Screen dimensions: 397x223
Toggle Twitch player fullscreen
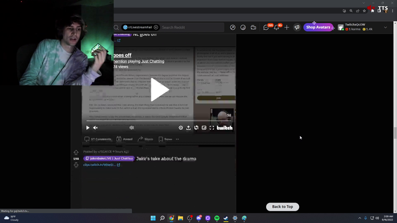(x=212, y=128)
